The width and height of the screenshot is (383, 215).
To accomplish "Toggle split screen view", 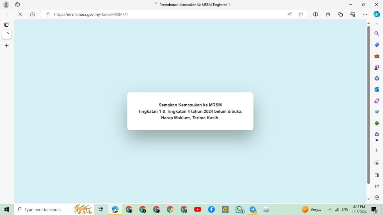I will point(315,14).
